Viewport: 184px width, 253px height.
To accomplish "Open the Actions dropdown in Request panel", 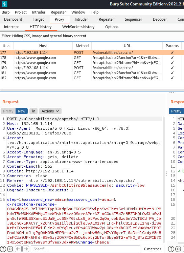I will pyautogui.click(x=50, y=111).
